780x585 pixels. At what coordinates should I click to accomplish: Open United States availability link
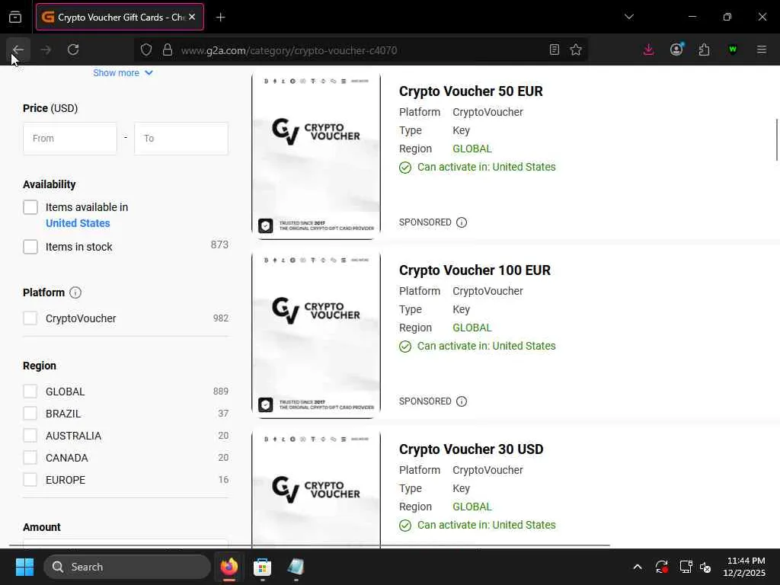78,223
